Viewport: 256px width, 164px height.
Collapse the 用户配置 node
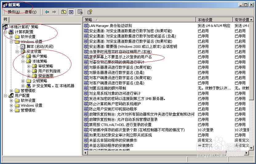point(6,96)
